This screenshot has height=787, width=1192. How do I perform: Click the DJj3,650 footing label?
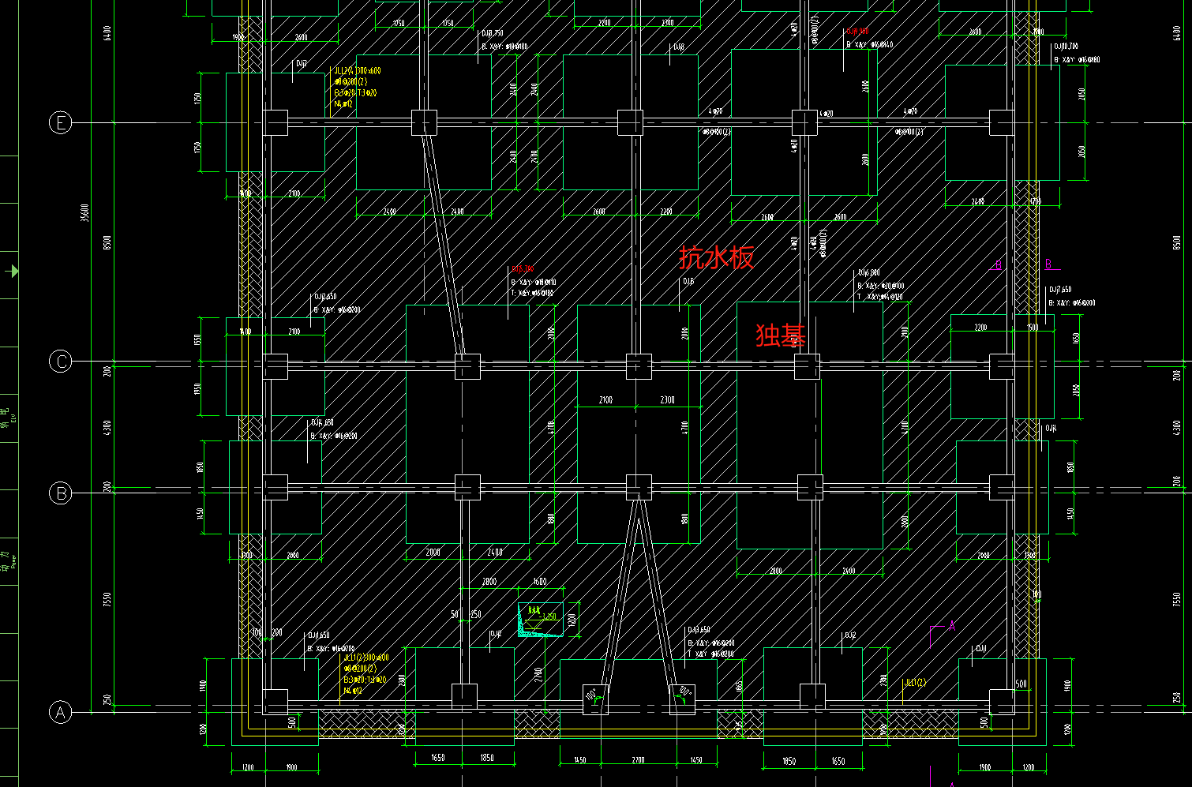click(699, 630)
